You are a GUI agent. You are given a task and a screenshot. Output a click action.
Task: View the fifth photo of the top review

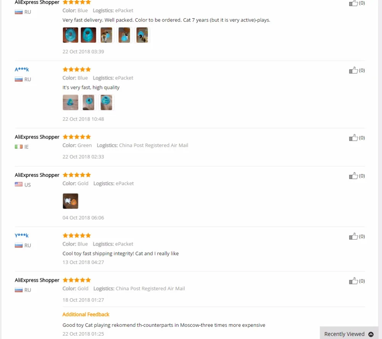pos(142,35)
